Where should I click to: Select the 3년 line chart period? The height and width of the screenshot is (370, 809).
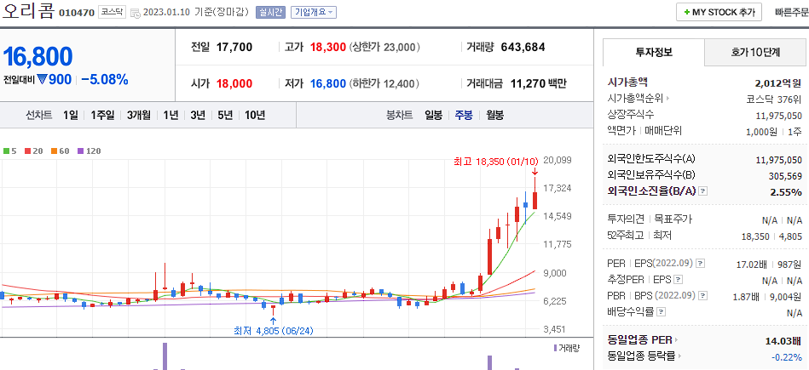click(x=198, y=116)
